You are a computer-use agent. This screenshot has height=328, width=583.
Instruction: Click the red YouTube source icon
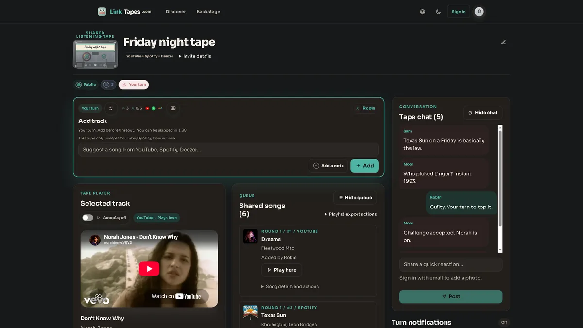[x=147, y=108]
